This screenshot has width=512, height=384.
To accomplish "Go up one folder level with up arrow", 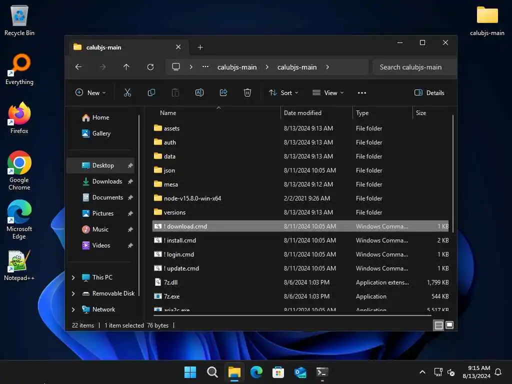I will point(126,67).
